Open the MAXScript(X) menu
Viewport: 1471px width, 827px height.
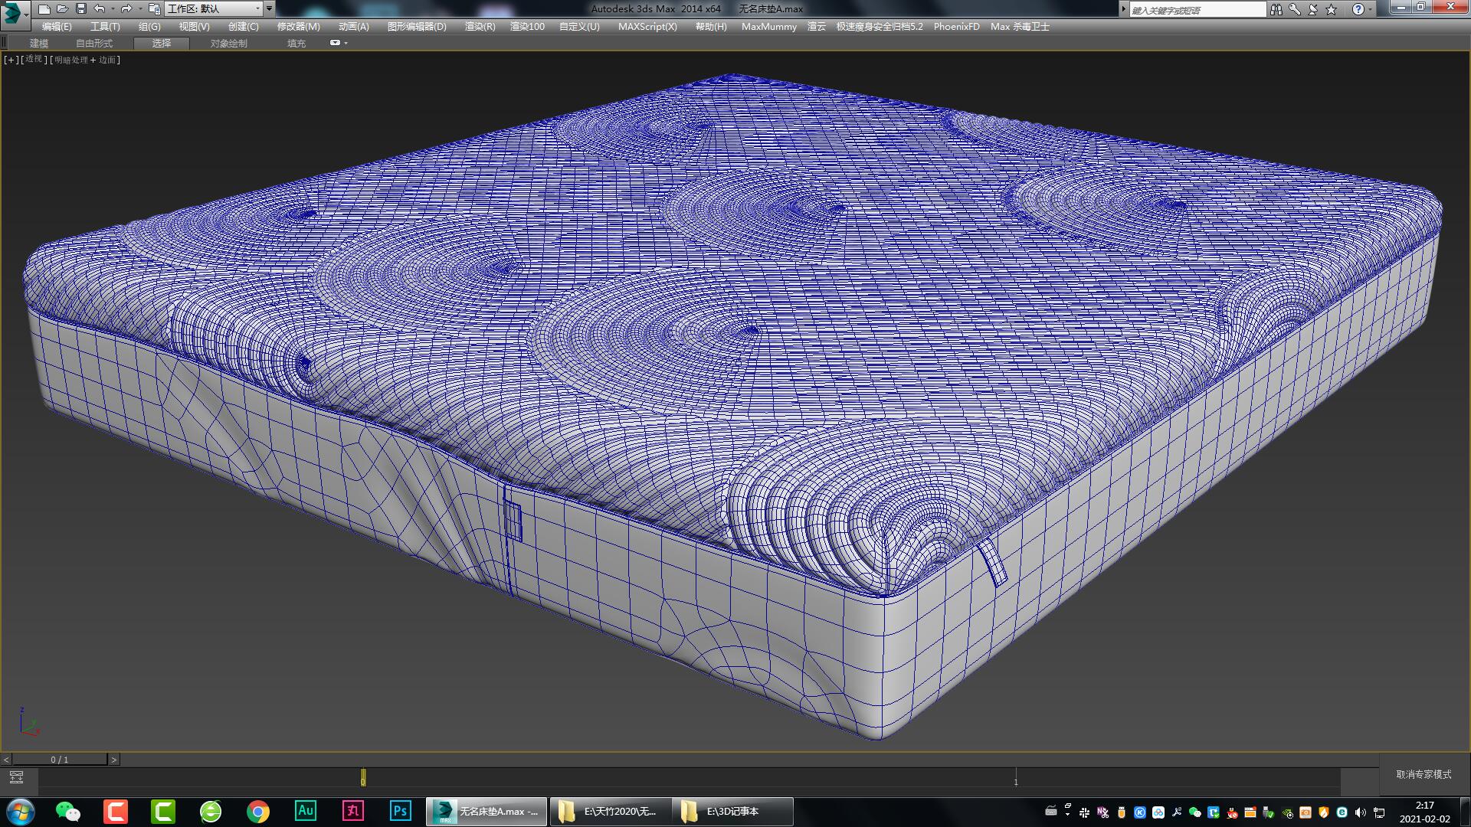(647, 26)
